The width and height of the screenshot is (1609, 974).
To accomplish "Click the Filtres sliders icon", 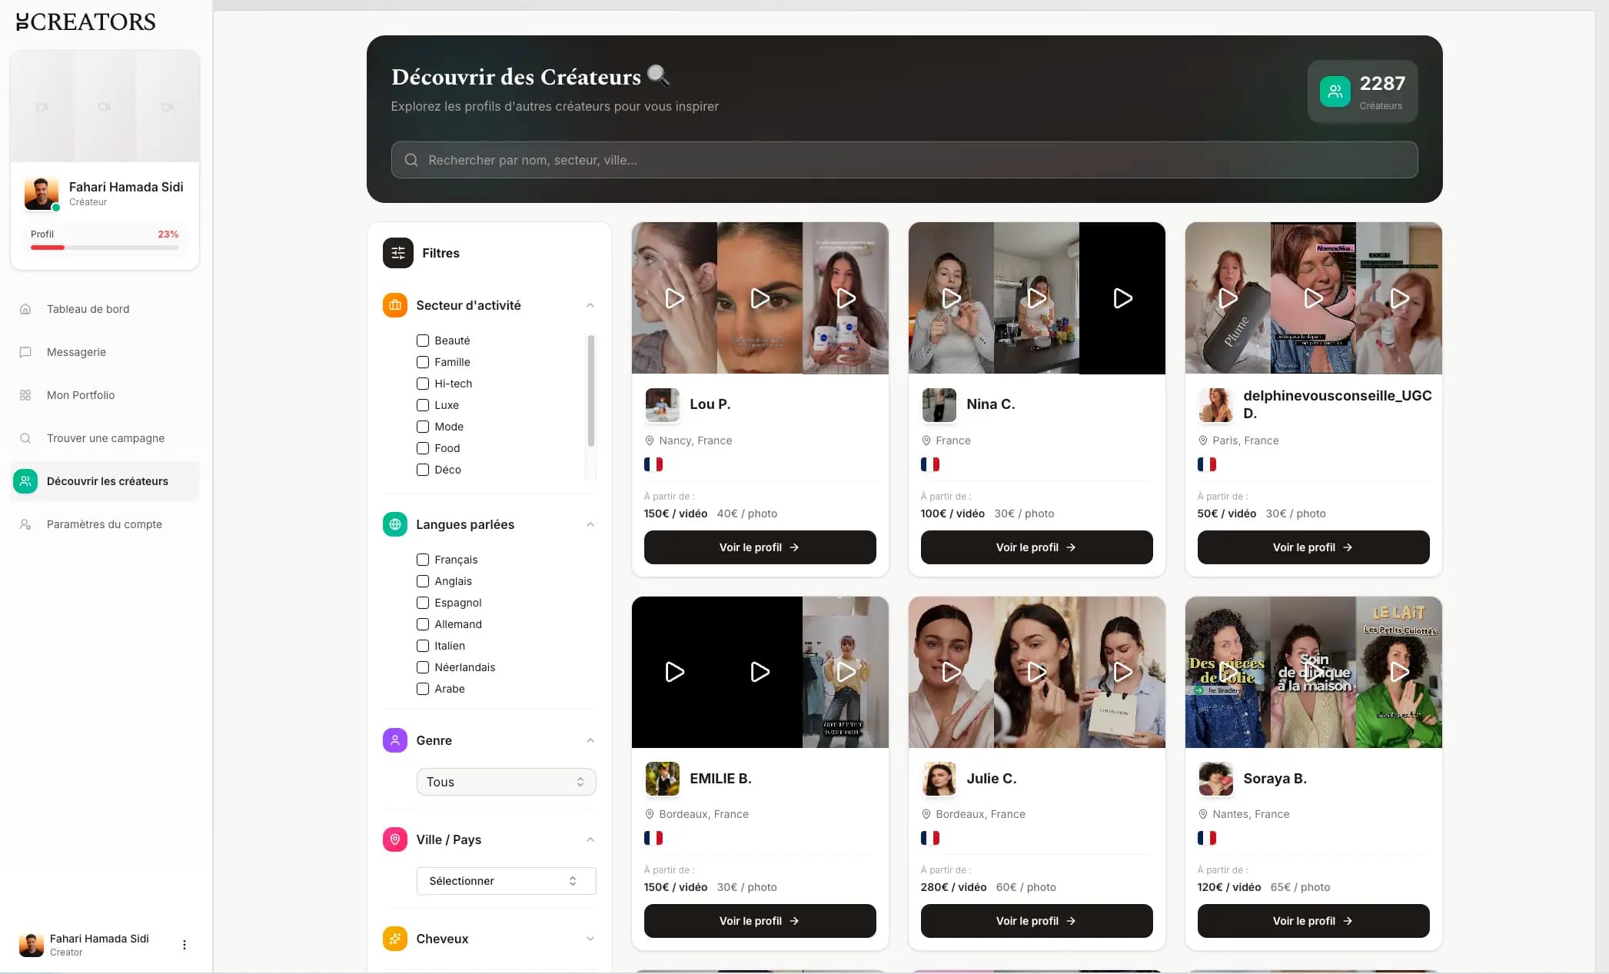I will 397,253.
